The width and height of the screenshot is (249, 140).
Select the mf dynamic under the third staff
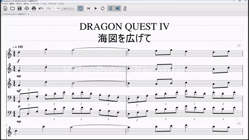(x=19, y=91)
